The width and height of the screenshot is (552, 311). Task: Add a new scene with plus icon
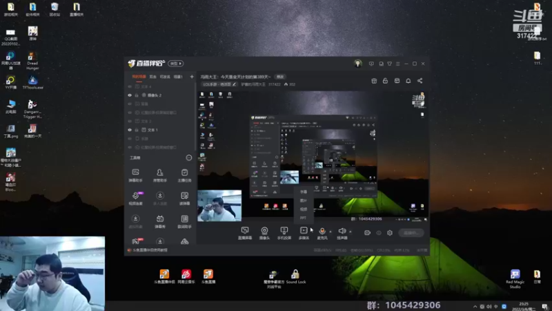tap(192, 77)
